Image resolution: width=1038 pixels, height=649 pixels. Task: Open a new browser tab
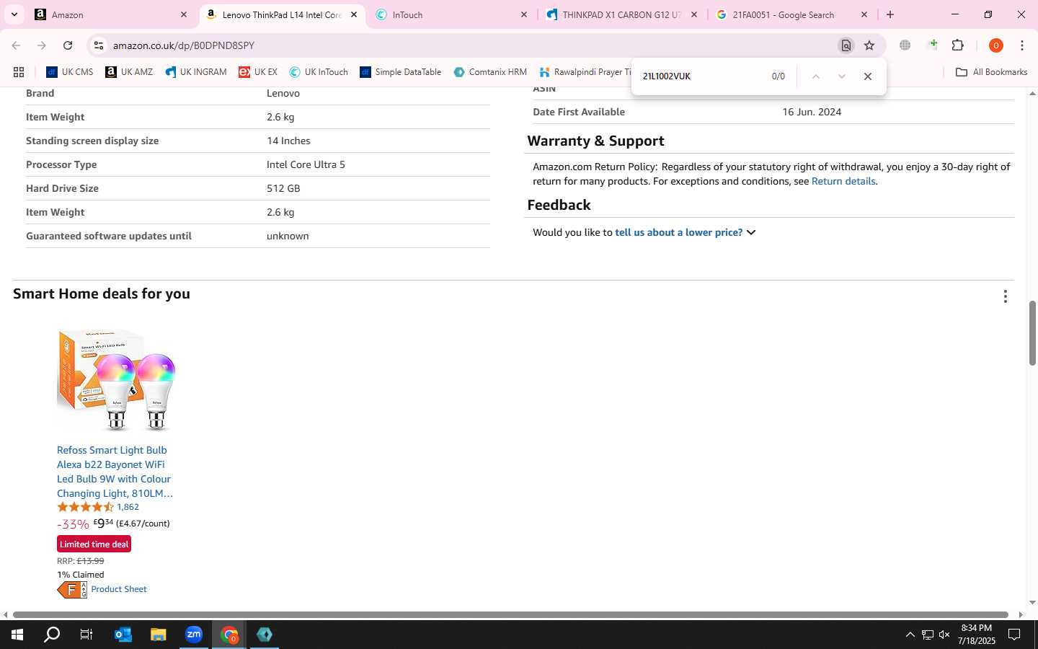890,14
